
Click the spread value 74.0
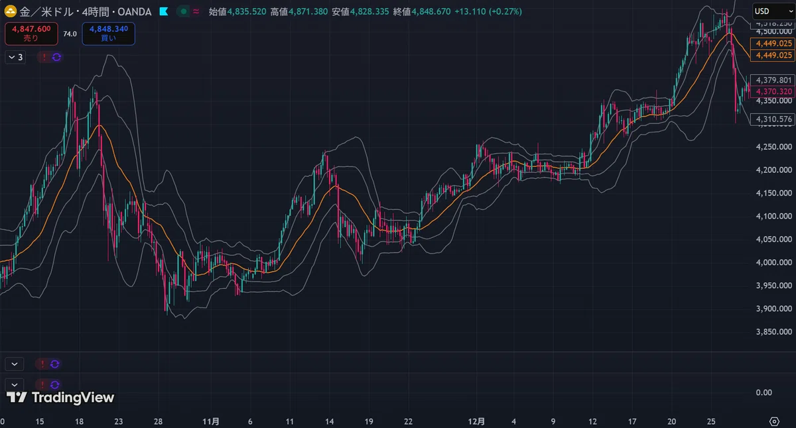(x=70, y=34)
